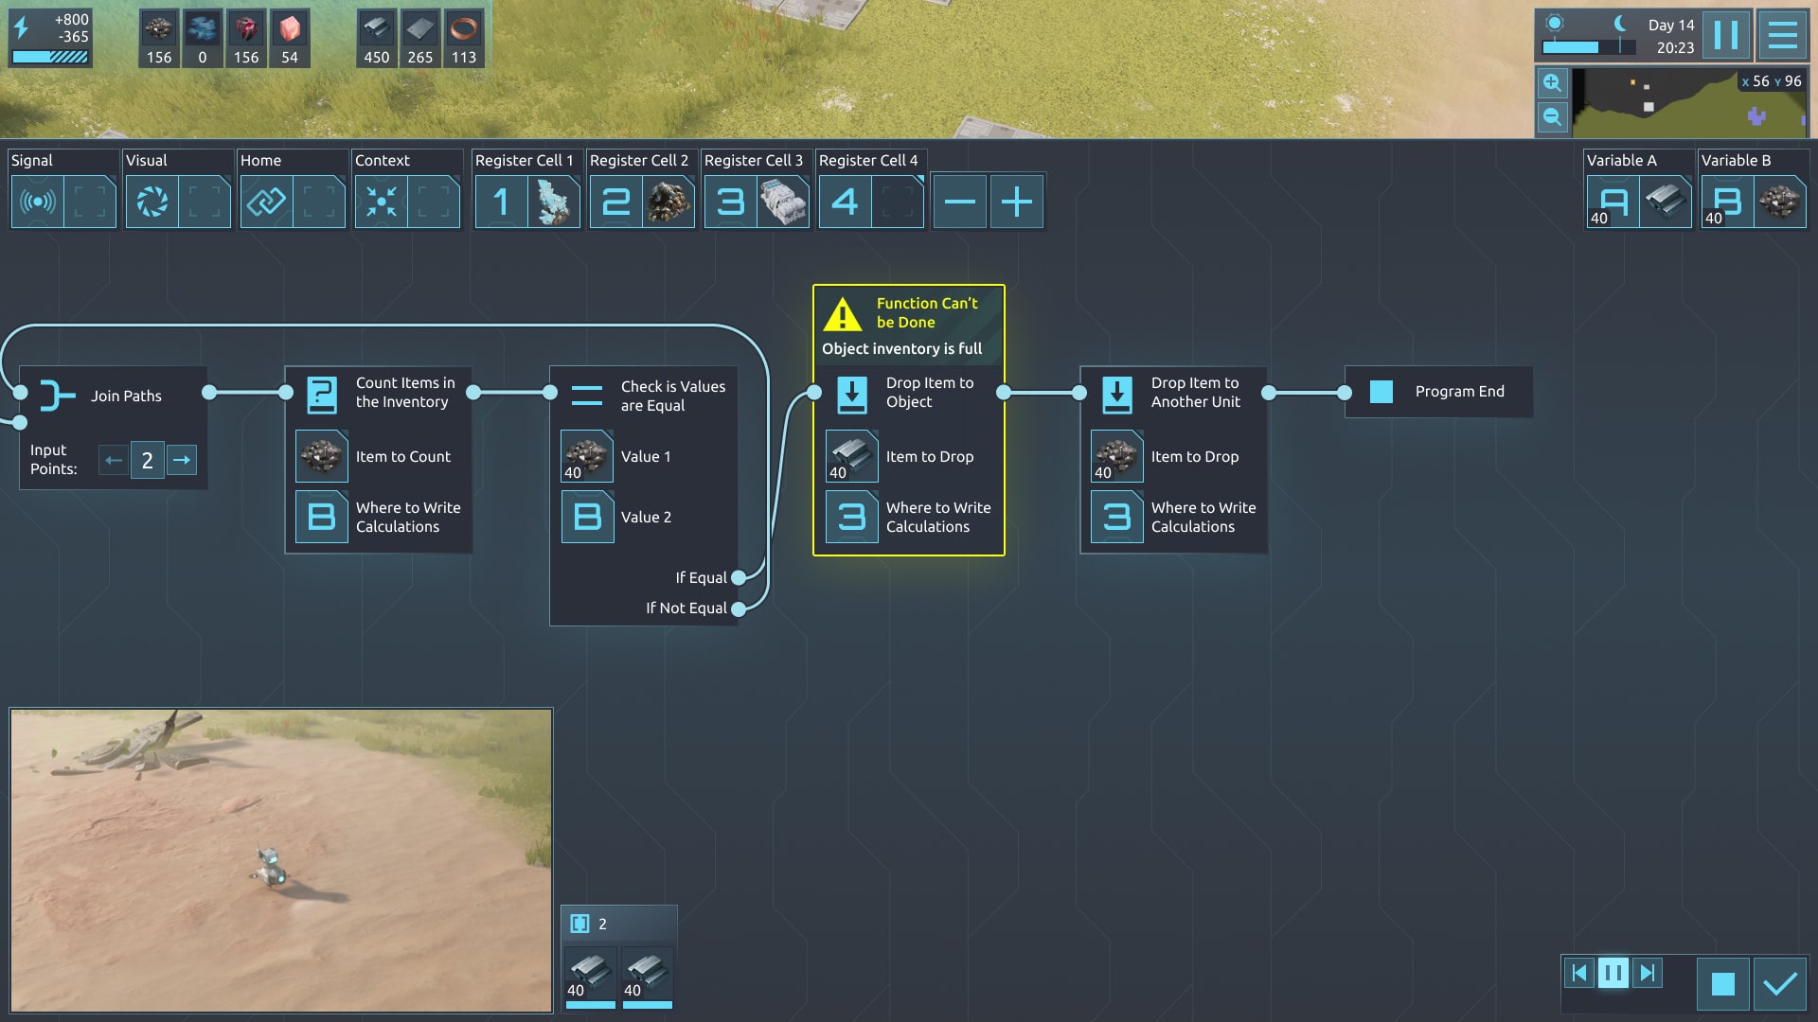Confirm program with checkmark button
The height and width of the screenshot is (1022, 1818).
1780,984
